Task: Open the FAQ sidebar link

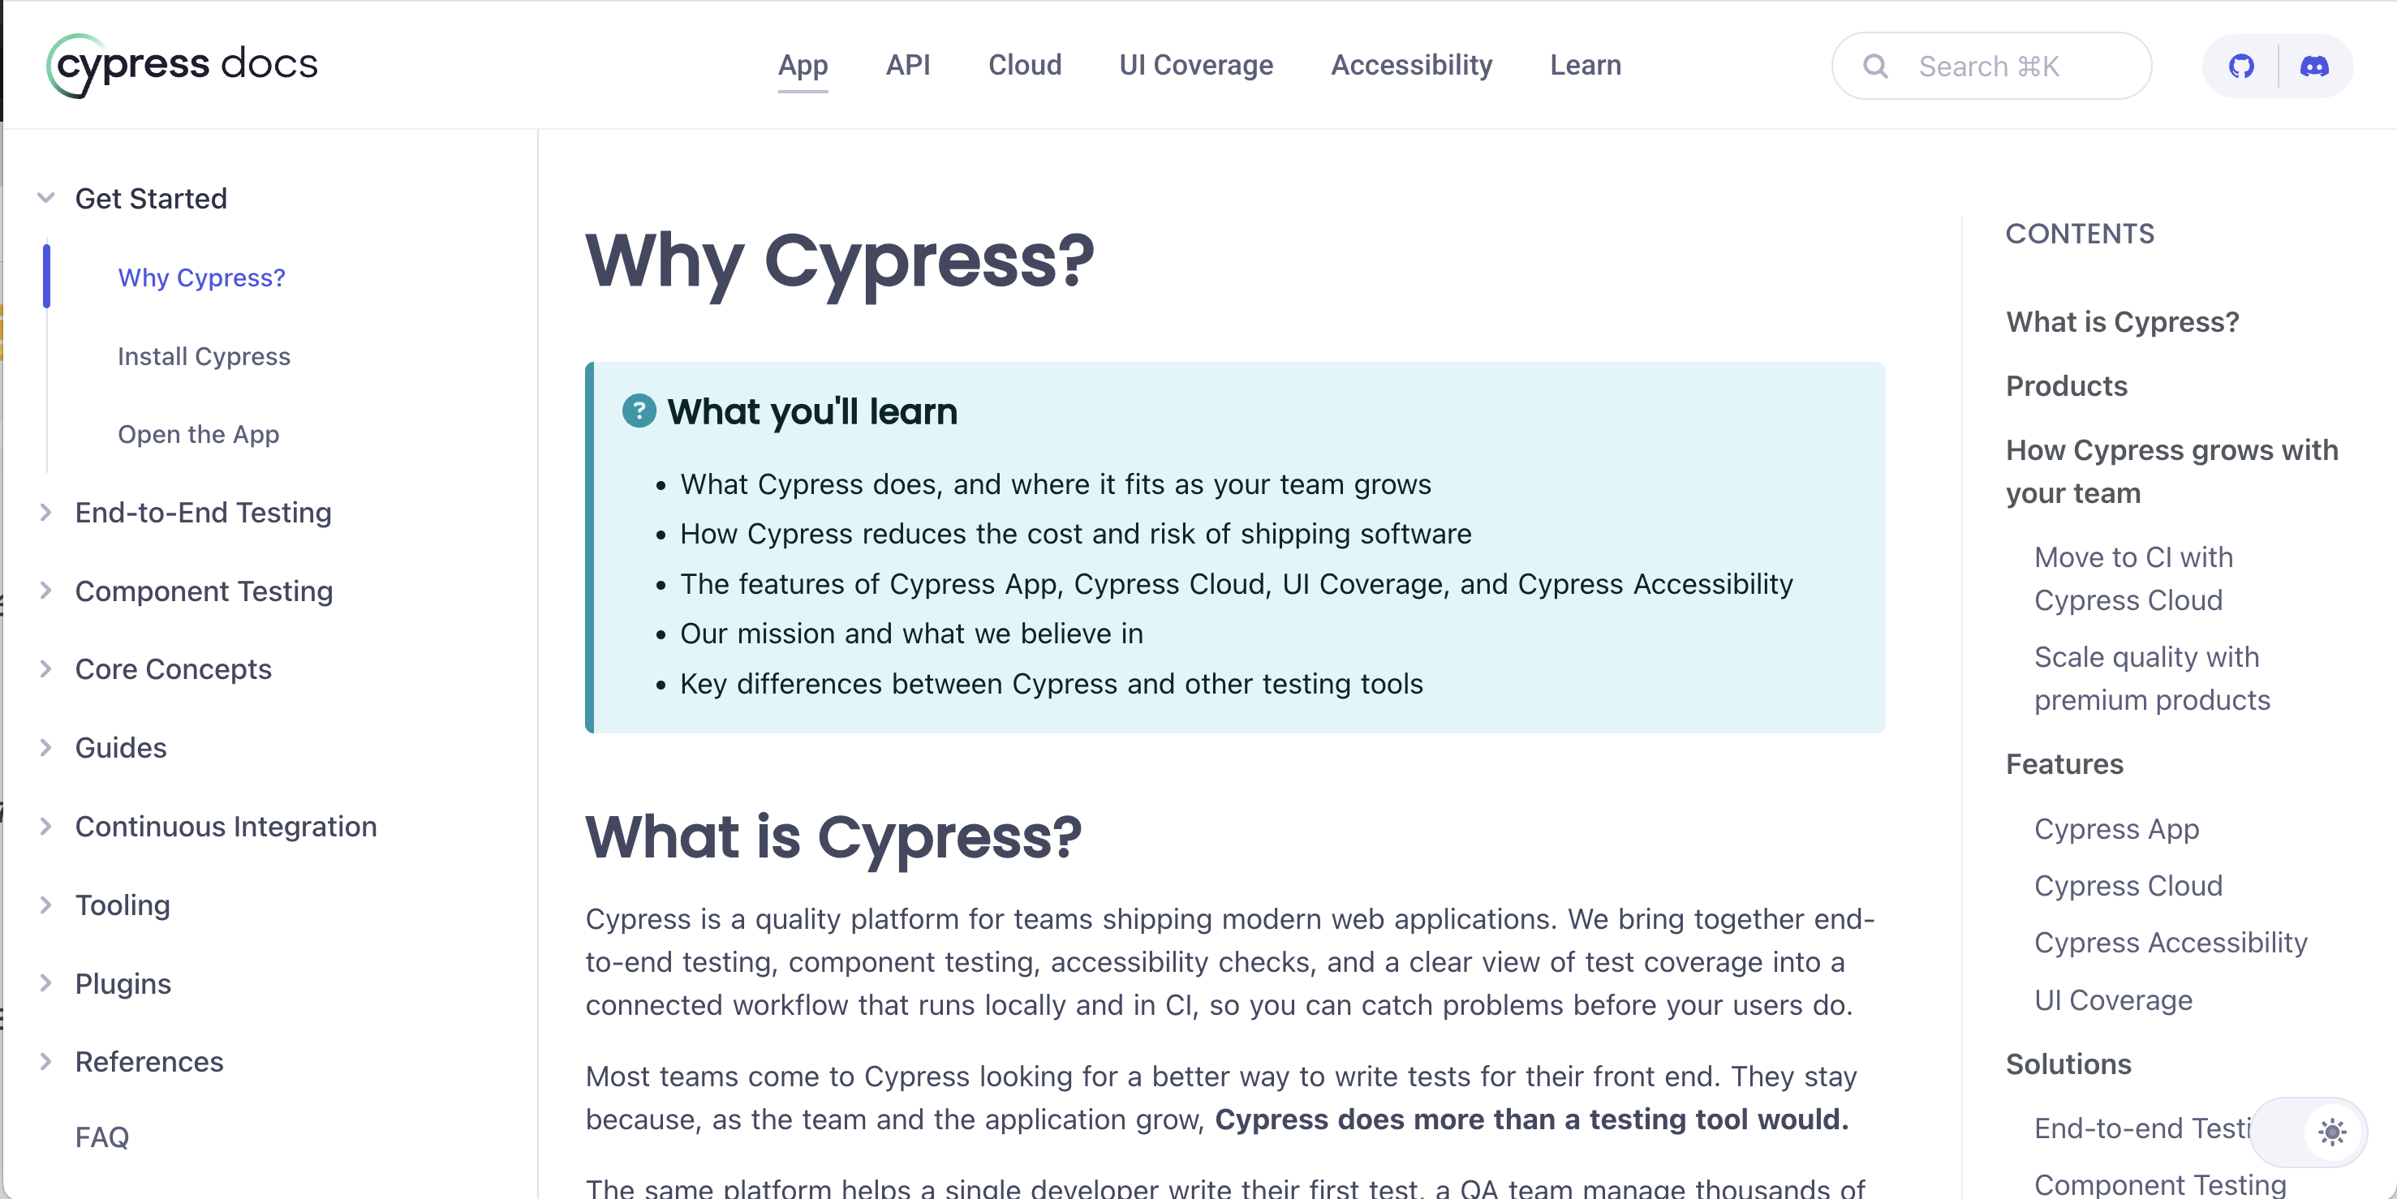Action: tap(102, 1137)
